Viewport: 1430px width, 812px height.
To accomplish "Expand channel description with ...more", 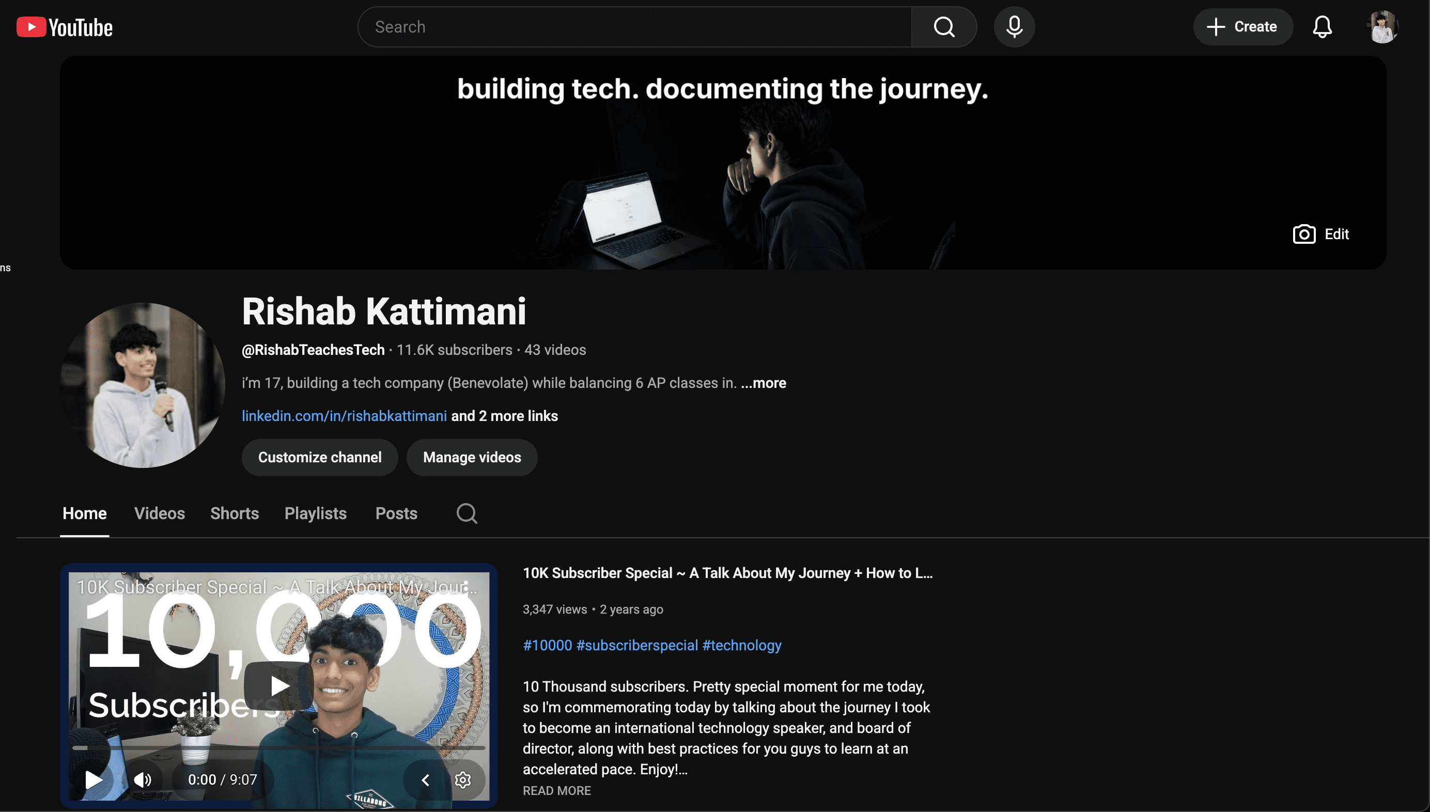I will pos(763,383).
